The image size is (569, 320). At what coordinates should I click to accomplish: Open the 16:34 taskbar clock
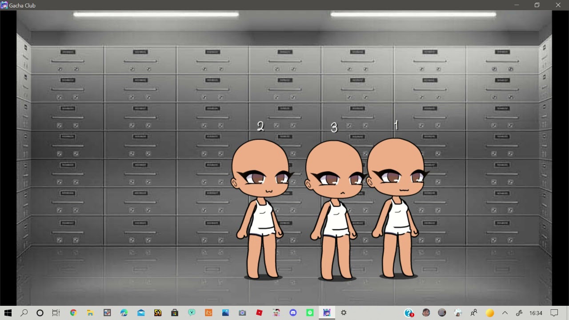536,313
